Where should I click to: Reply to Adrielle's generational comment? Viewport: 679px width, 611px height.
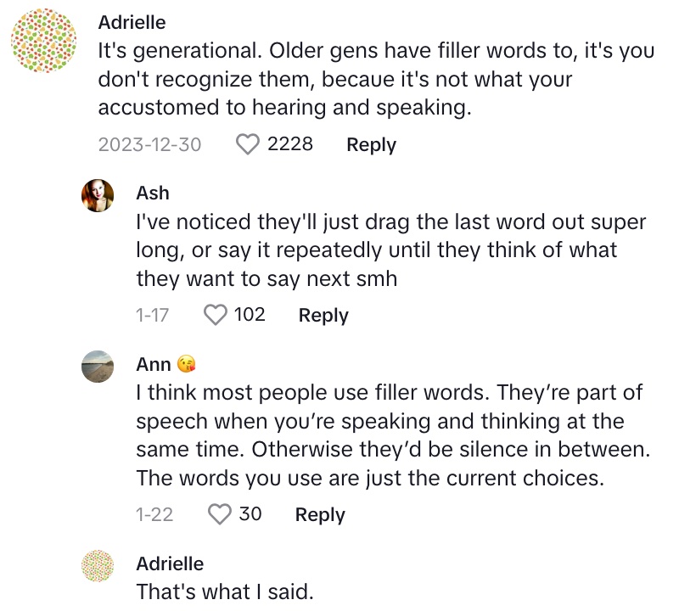click(x=371, y=144)
